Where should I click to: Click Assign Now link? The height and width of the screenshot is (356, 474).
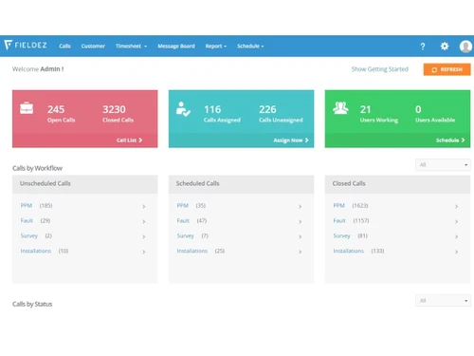pos(291,141)
